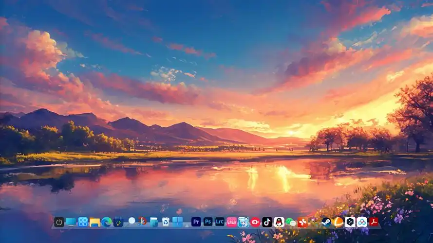Open This PC monitor icon

pos(71,222)
